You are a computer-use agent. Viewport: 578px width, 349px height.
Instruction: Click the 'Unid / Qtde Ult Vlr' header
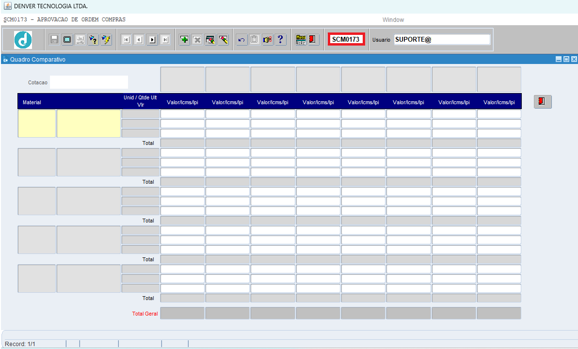pyautogui.click(x=140, y=101)
